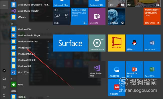
Task: Open Cortana phone help tile
Action: point(79,16)
